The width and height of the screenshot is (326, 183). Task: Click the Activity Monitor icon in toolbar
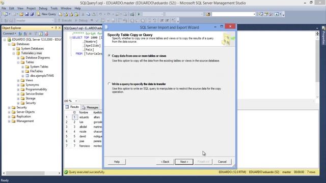point(132,14)
